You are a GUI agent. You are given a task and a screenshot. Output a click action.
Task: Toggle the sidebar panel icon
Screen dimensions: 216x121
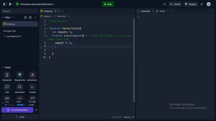pyautogui.click(x=5, y=4)
